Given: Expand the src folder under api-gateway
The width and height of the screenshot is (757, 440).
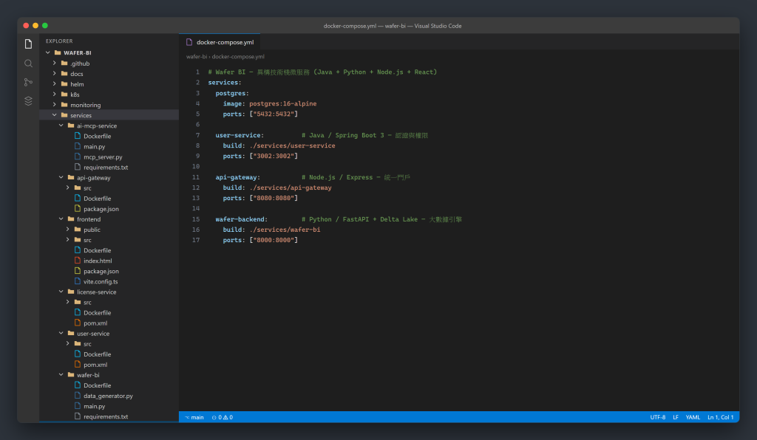Looking at the screenshot, I should (67, 188).
